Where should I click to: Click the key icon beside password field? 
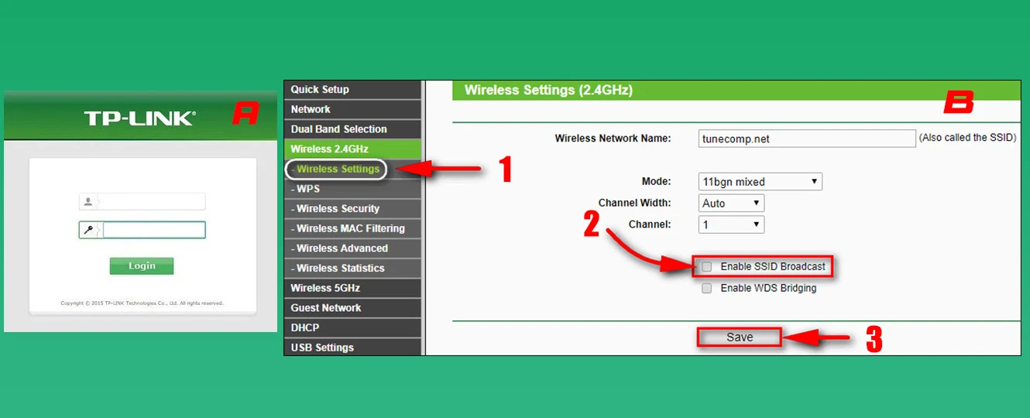coord(88,230)
